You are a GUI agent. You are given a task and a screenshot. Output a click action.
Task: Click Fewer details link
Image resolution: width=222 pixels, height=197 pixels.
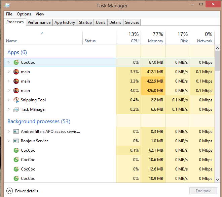27,191
